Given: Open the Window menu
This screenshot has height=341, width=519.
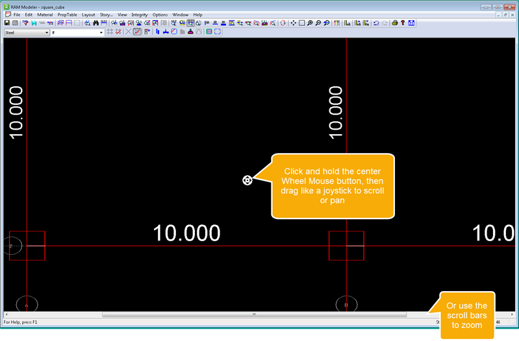Looking at the screenshot, I should (181, 14).
